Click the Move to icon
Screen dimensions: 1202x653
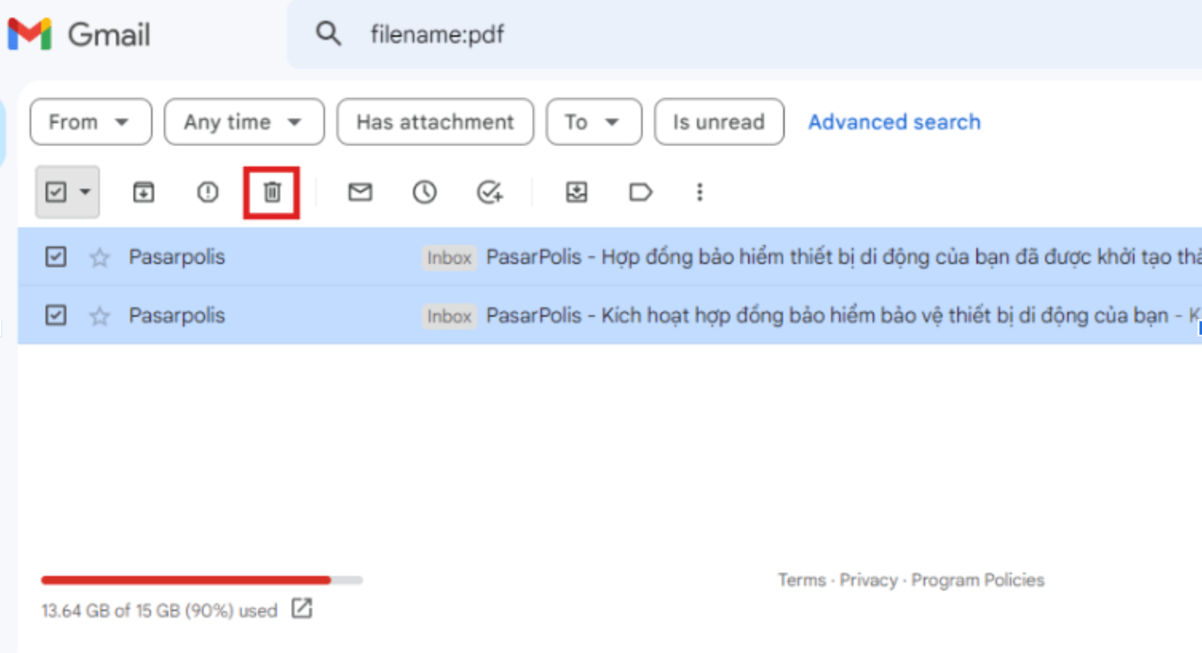pos(576,192)
